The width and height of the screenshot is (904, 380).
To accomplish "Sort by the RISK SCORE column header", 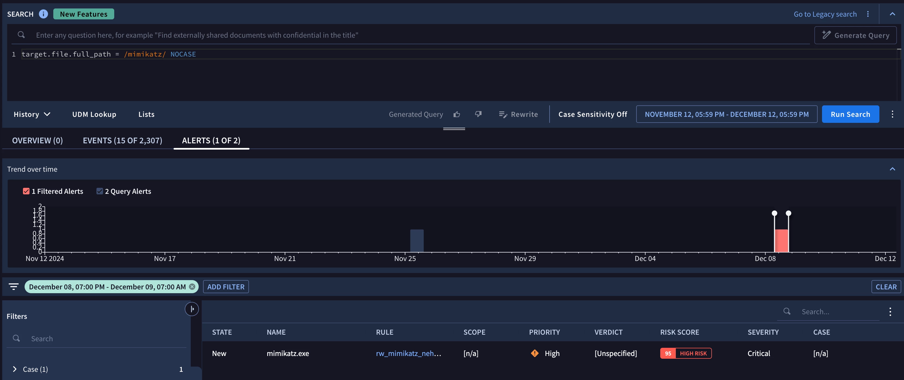I will 679,332.
